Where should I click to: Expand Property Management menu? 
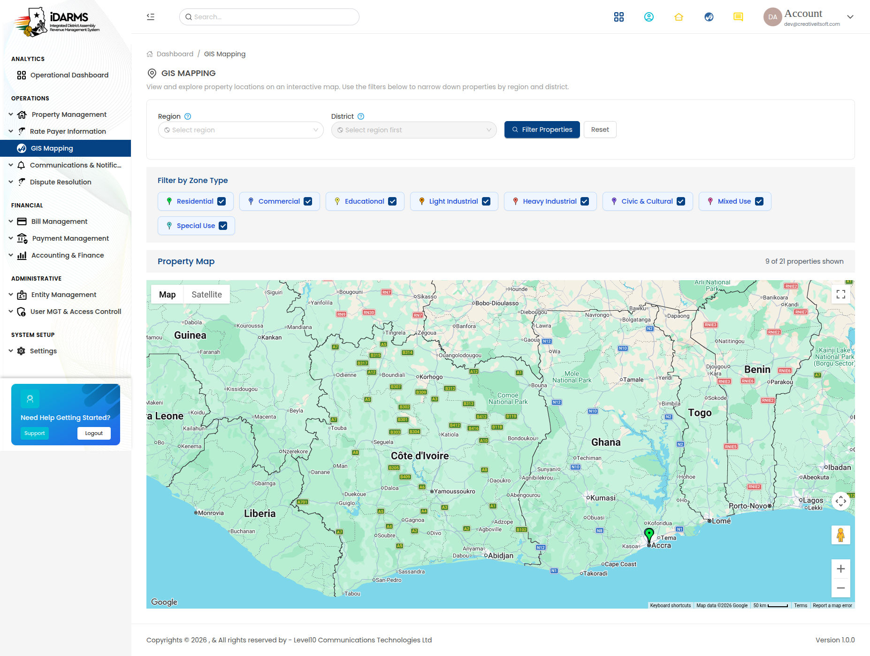[x=65, y=114]
